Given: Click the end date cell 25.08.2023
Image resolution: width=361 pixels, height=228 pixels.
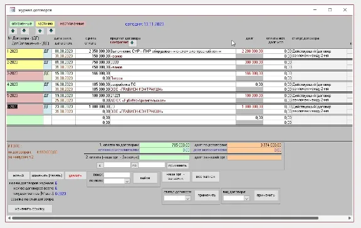Looking at the screenshot, I should 63,100.
